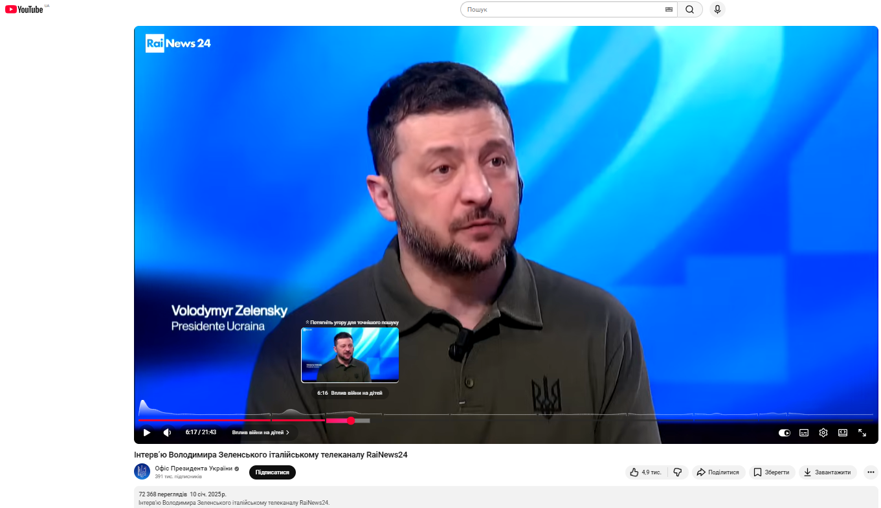Screen dimensions: 881x508
Task: Click the seek preview thumbnail at 6:16
Action: (350, 355)
